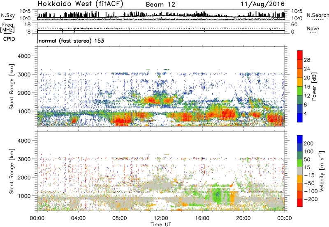Click the "4000" tick of the power panel

click(24, 56)
